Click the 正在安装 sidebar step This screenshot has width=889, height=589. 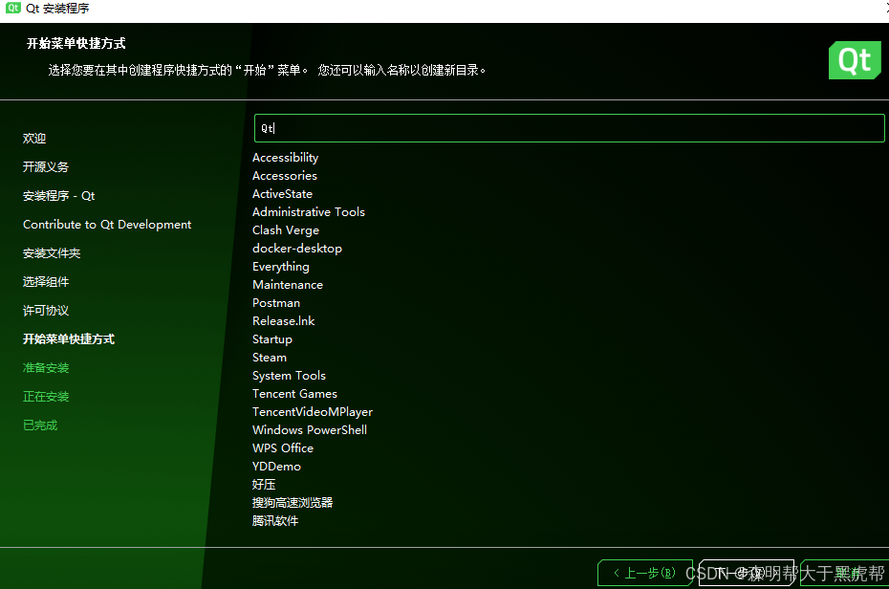pyautogui.click(x=45, y=397)
